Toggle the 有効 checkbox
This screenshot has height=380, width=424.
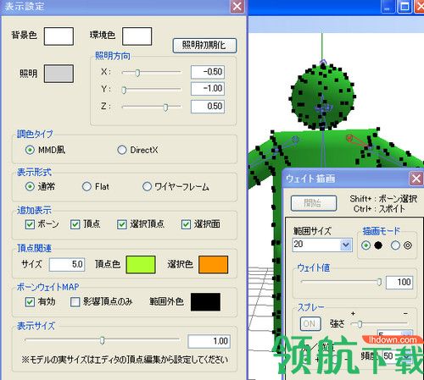pyautogui.click(x=30, y=302)
